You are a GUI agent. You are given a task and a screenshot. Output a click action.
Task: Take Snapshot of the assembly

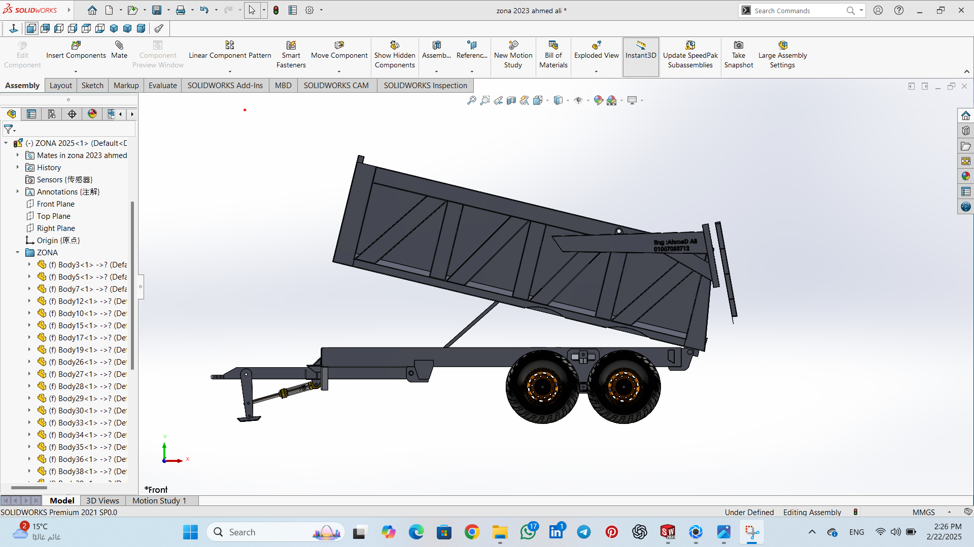(x=739, y=55)
